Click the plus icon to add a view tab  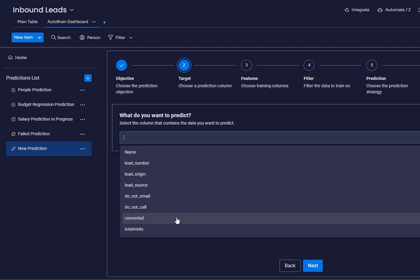coord(104,22)
